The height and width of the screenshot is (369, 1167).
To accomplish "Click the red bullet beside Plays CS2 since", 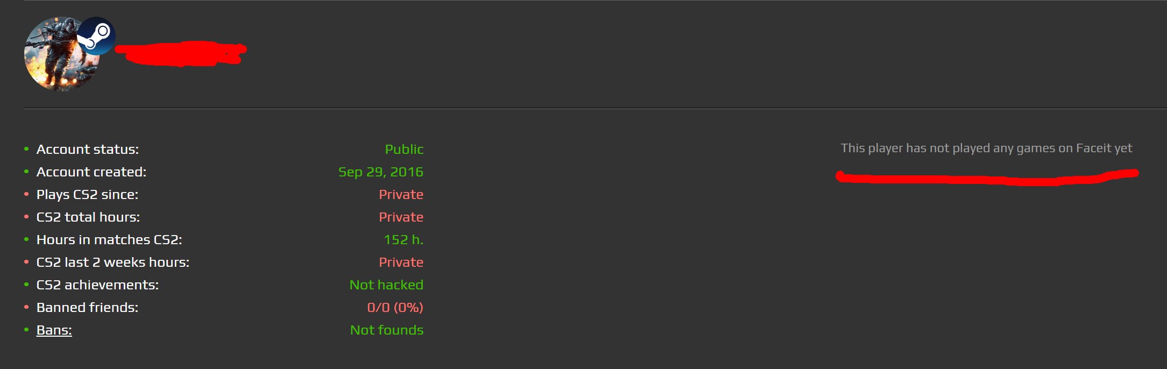I will [x=26, y=194].
